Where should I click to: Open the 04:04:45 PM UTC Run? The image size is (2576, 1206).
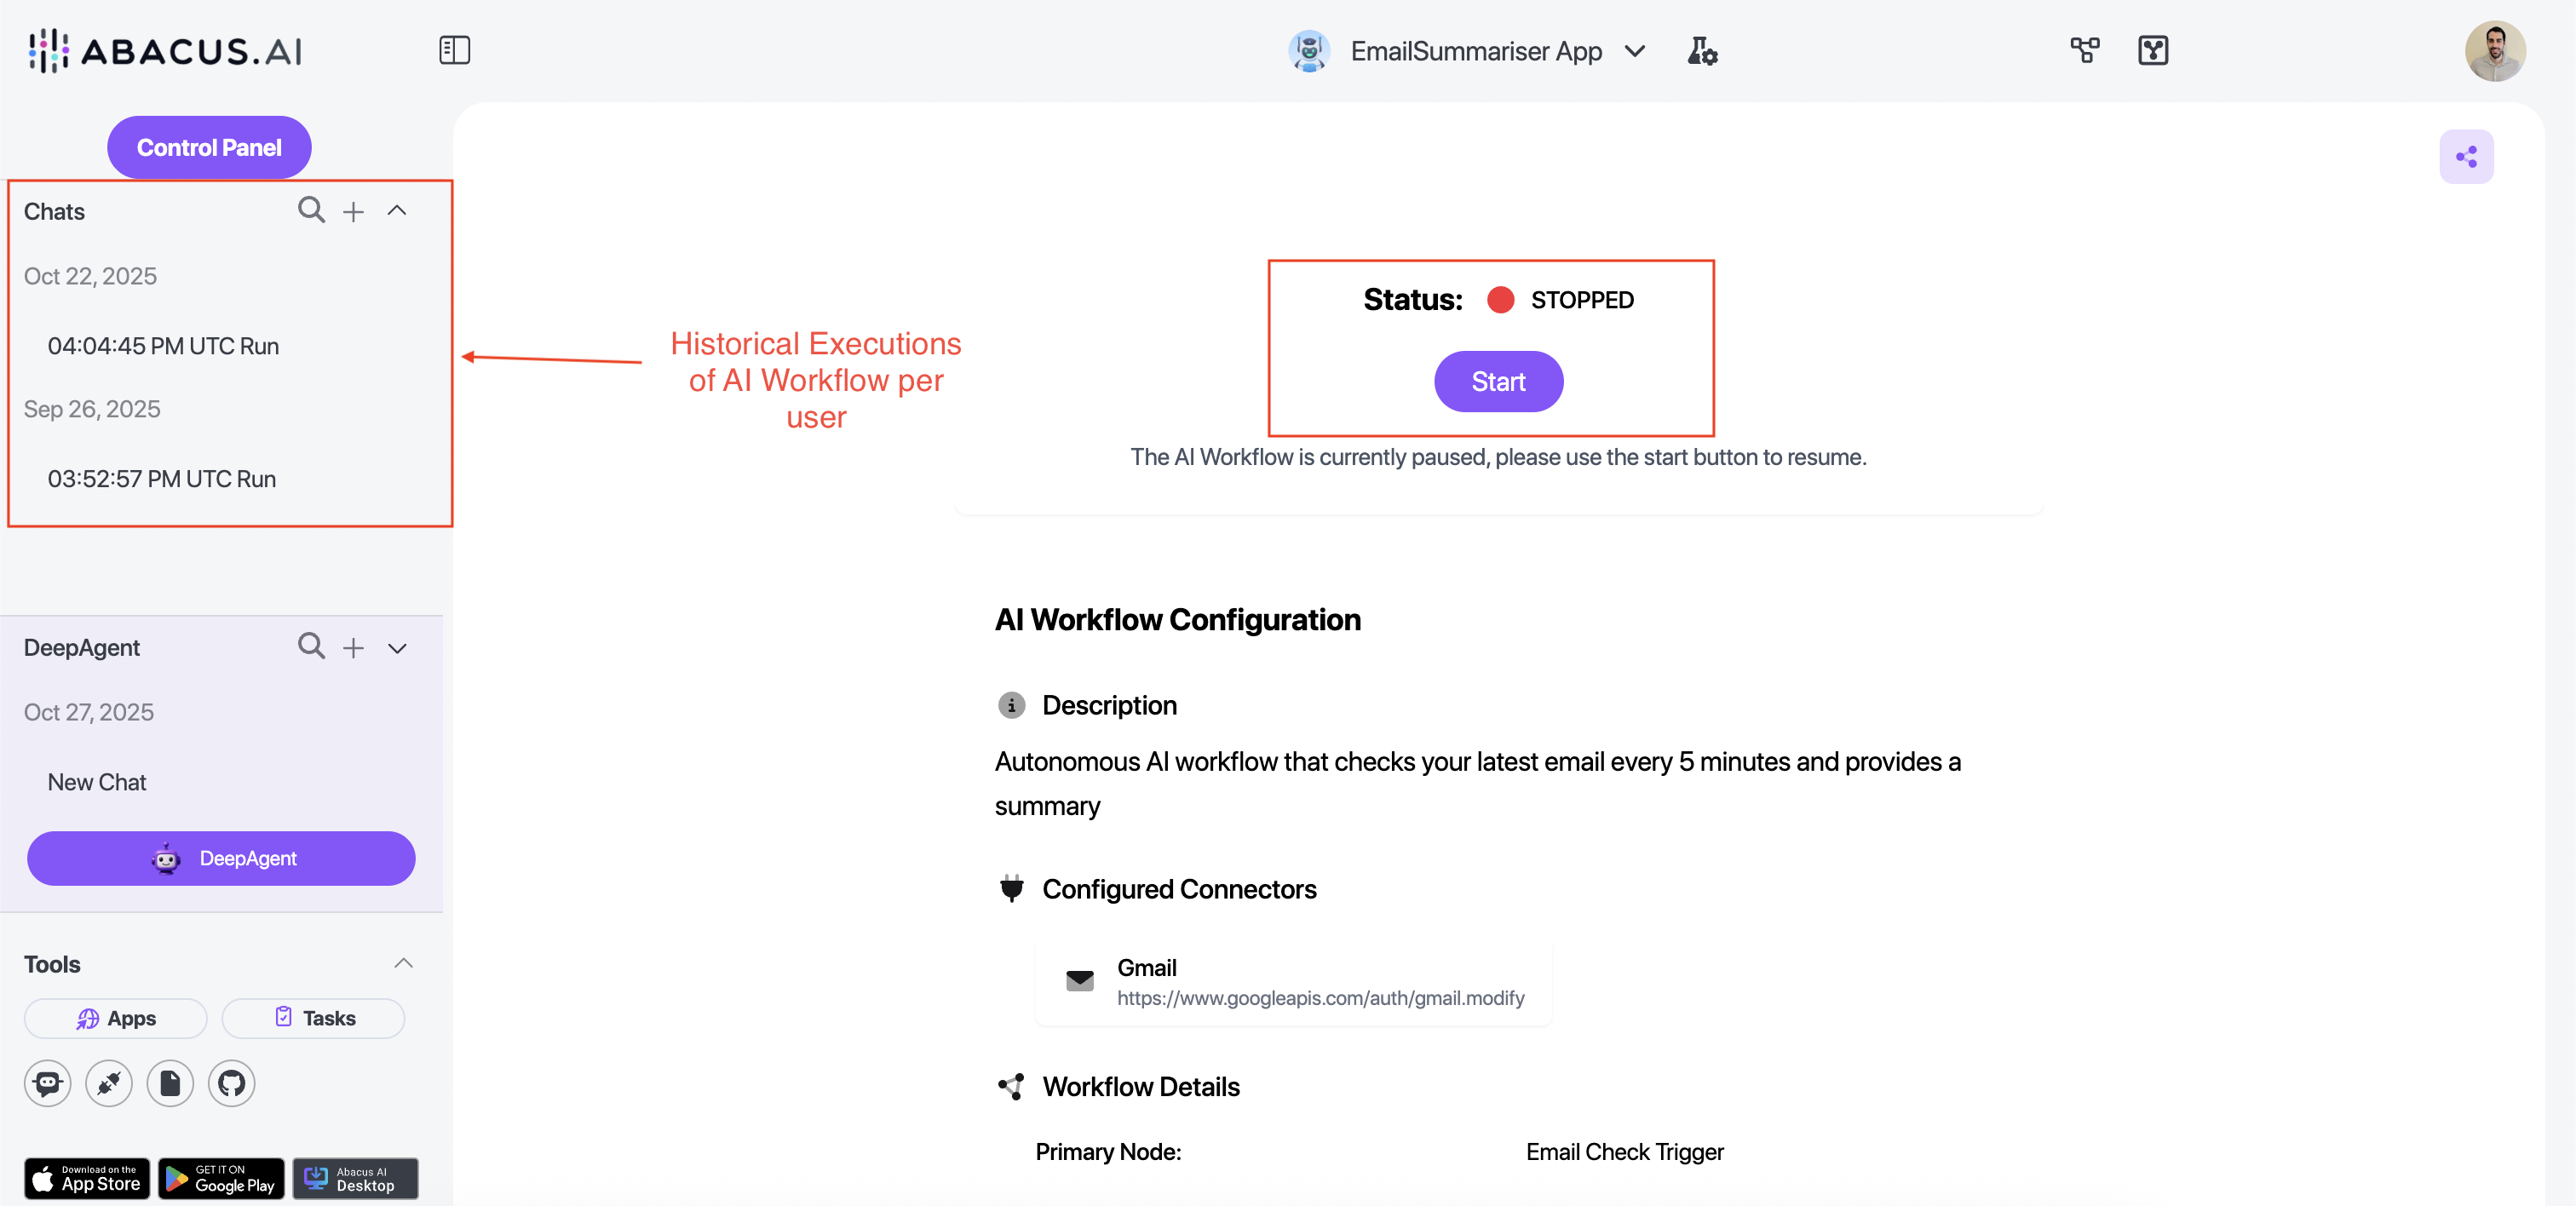point(163,346)
